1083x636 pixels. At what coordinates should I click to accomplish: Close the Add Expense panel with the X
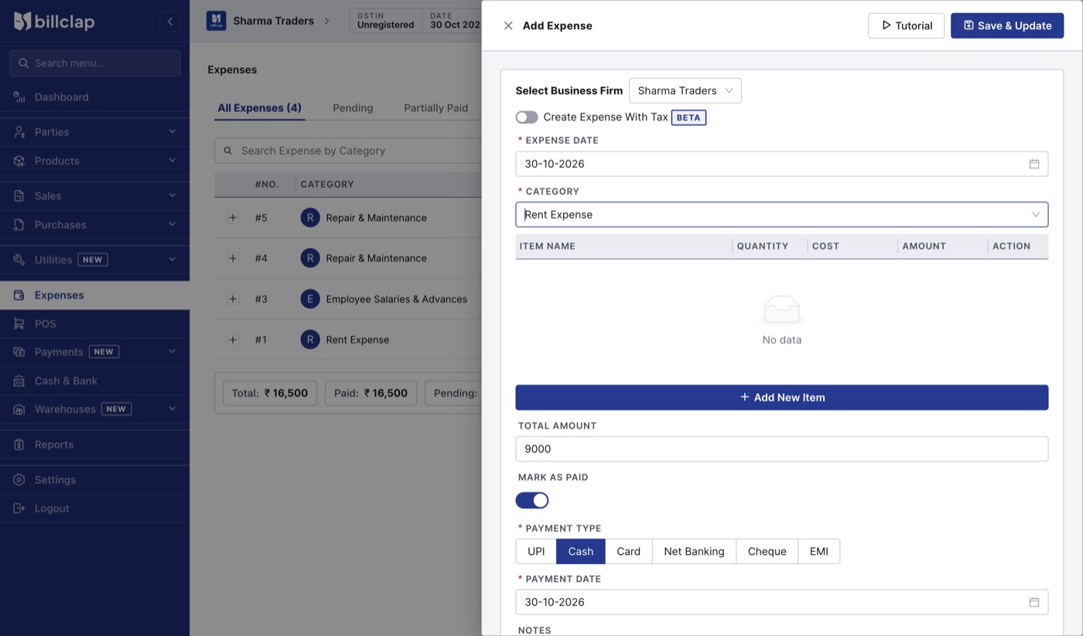click(508, 26)
